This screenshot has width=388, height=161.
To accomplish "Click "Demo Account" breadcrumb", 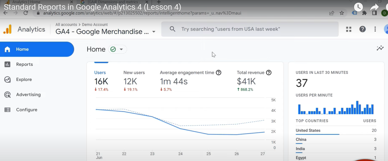I will [x=95, y=25].
